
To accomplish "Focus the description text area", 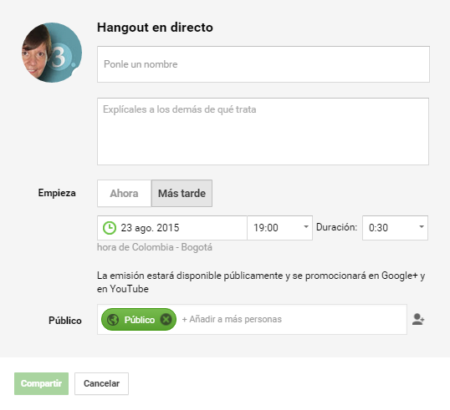I will coord(263,131).
